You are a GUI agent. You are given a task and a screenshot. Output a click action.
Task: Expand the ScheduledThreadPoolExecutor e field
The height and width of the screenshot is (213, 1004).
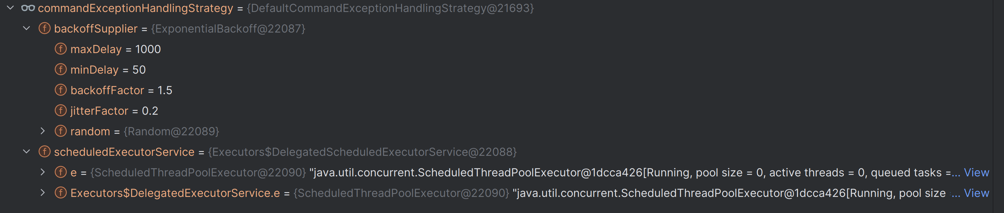point(43,172)
